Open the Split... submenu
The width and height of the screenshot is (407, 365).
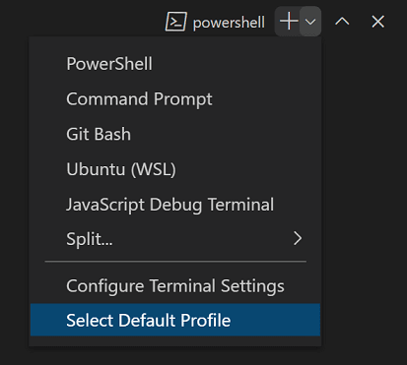175,239
